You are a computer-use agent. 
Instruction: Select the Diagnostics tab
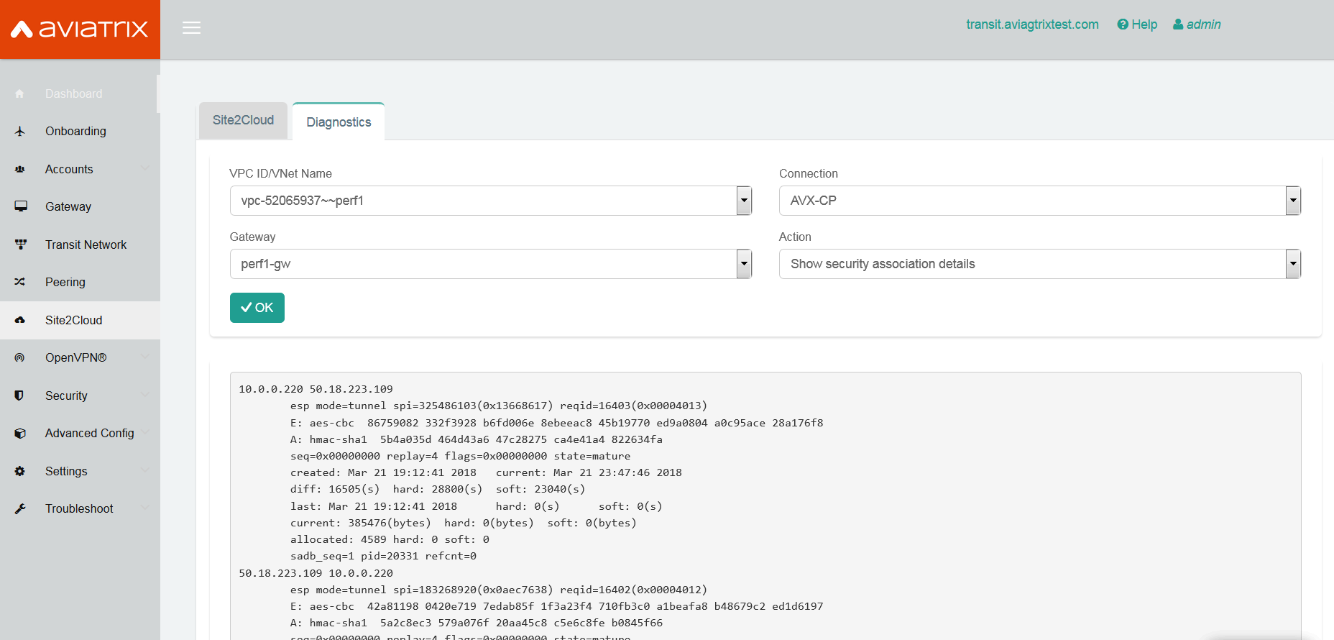click(339, 122)
